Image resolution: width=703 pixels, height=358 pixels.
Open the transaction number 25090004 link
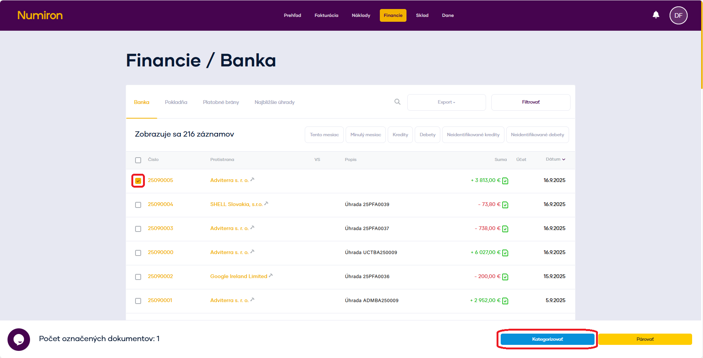160,204
